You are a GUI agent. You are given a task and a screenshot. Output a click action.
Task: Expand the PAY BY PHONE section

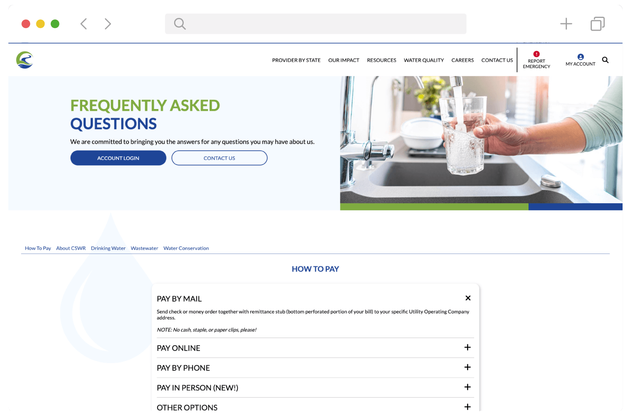tap(467, 367)
